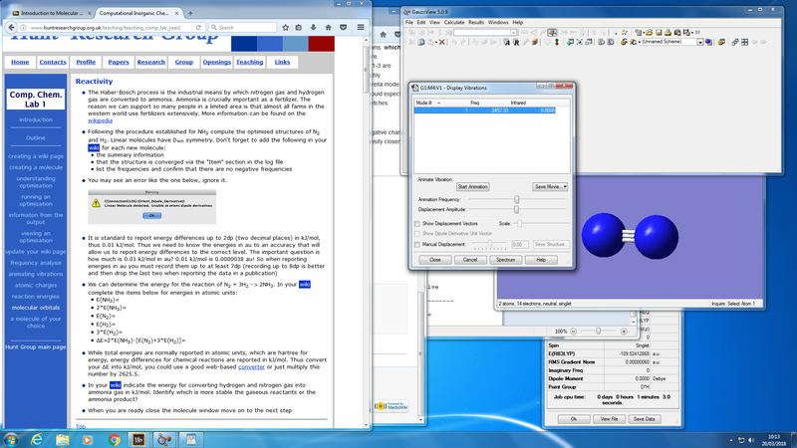Click the Firefox home icon
Viewport: 797px width, 448px height.
(329, 28)
